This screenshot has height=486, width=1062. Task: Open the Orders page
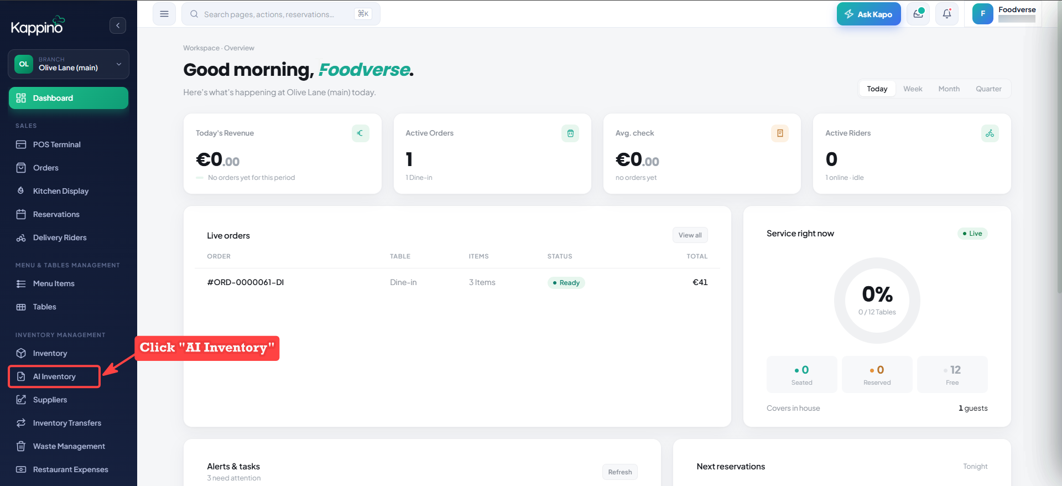coord(69,168)
